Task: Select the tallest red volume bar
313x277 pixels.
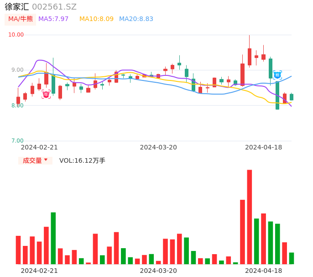Action: click(x=250, y=217)
